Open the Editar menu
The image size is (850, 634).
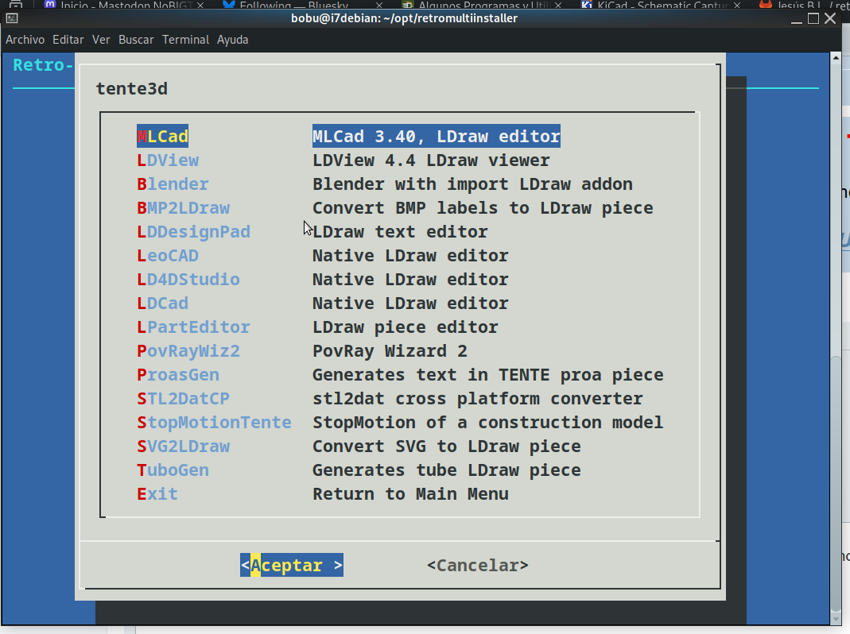[68, 40]
